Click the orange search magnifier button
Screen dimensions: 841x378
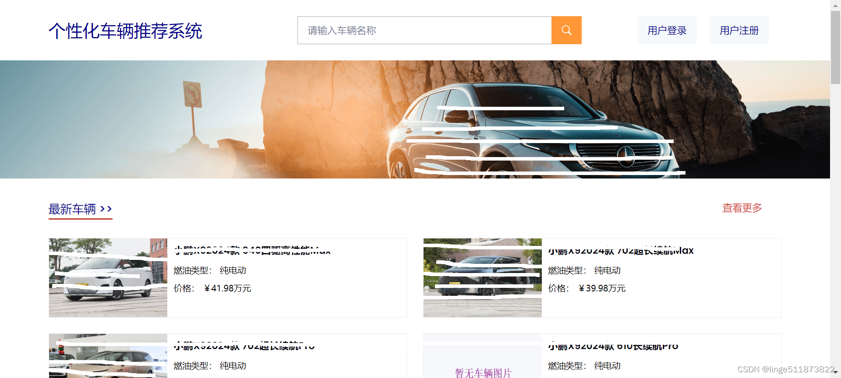click(x=566, y=30)
